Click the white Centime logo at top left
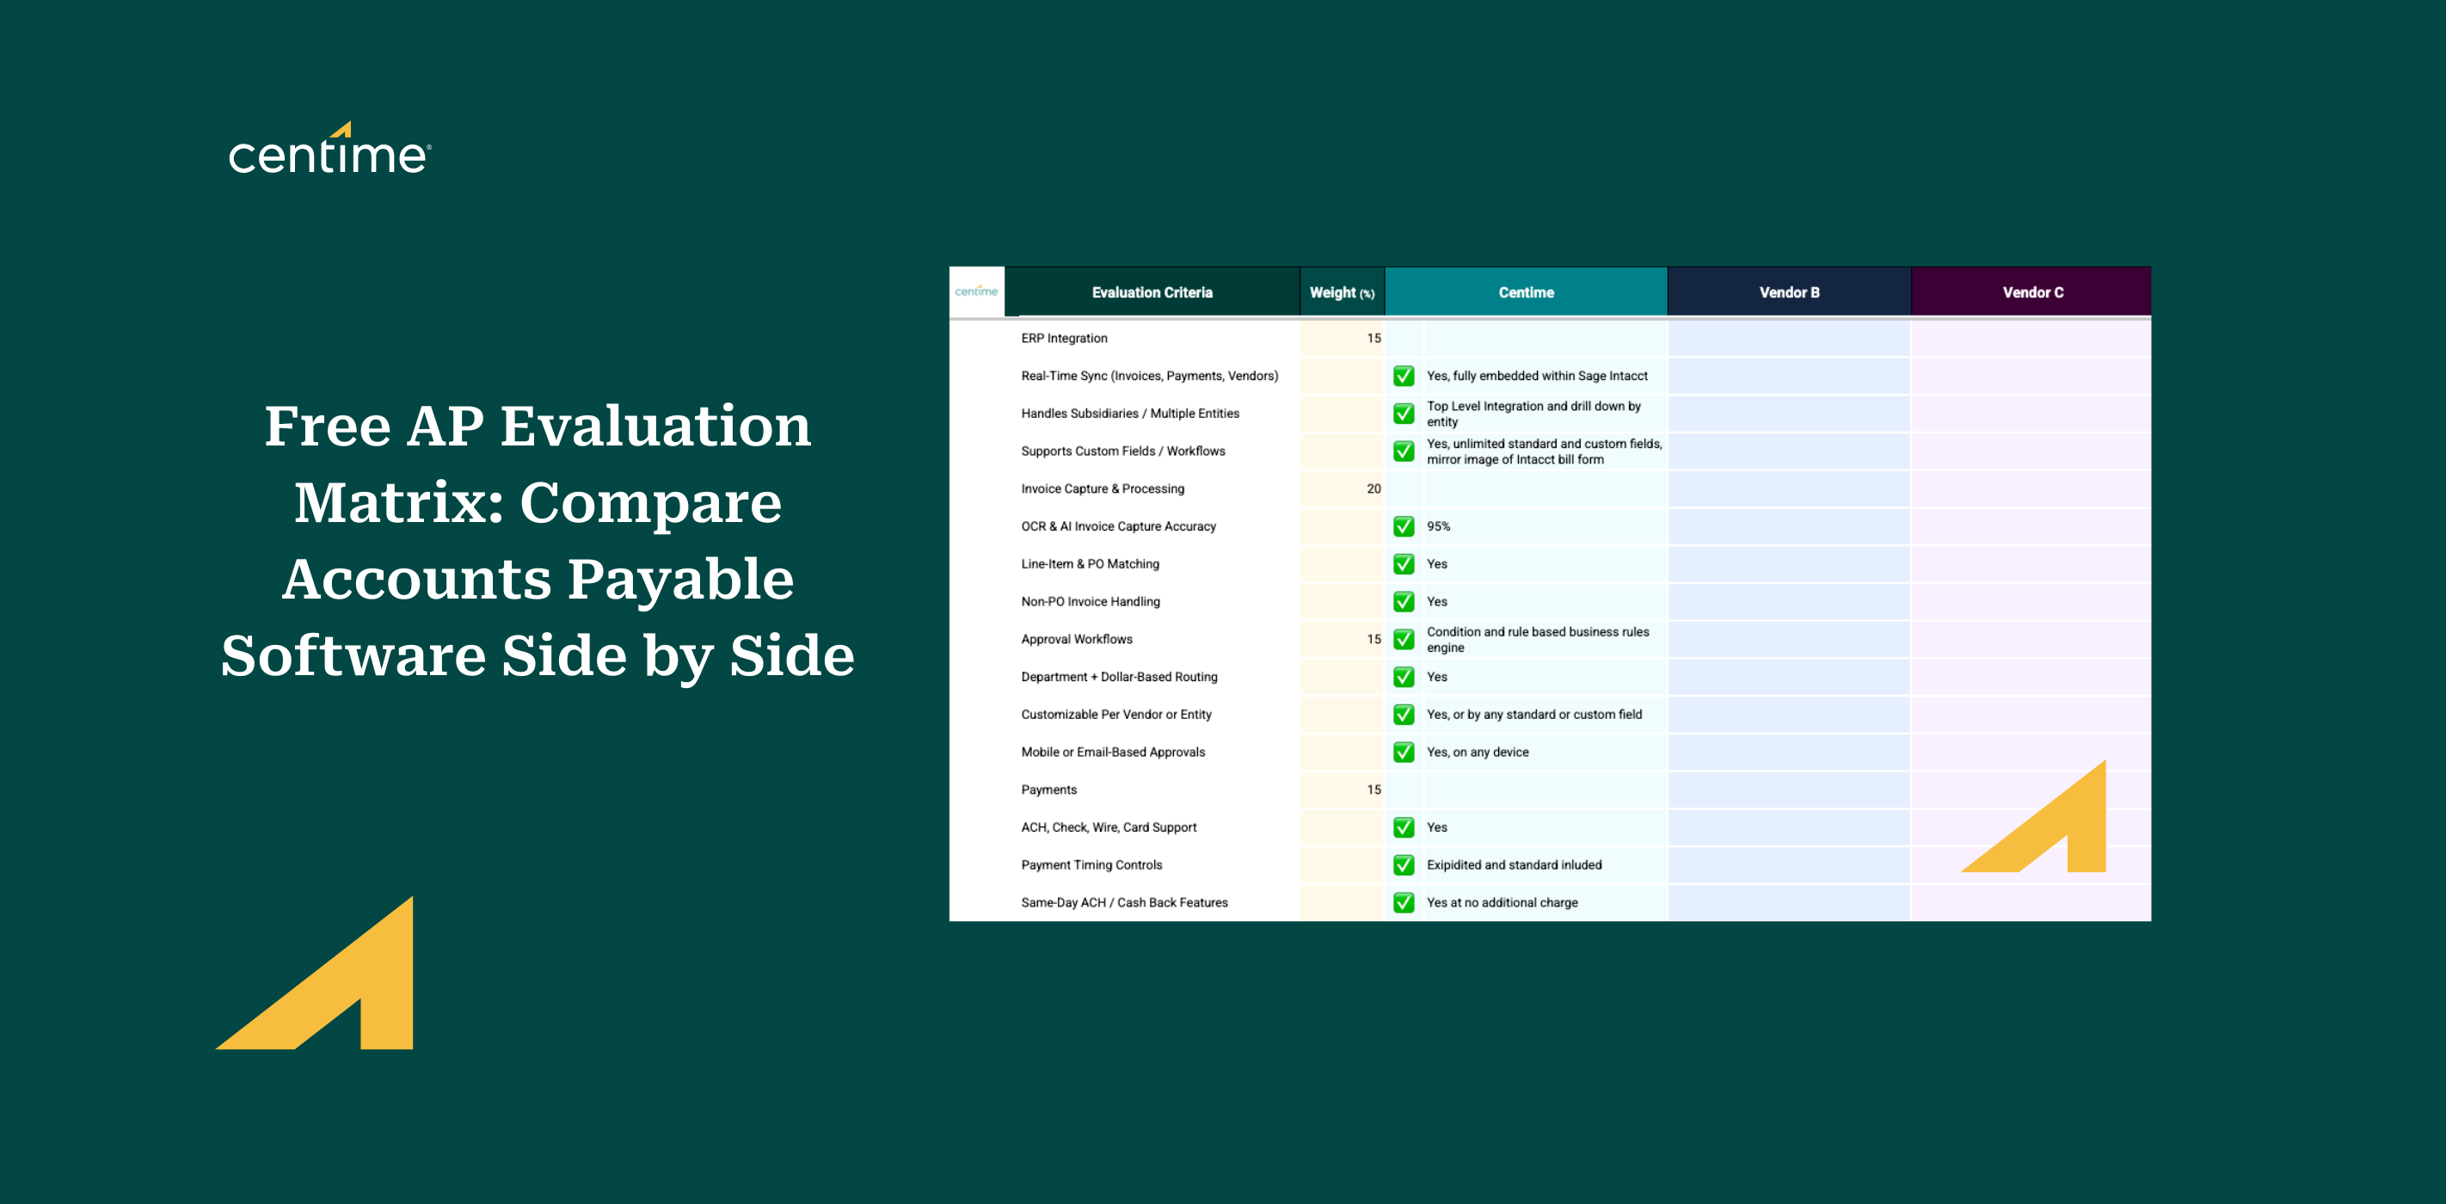 click(x=329, y=149)
